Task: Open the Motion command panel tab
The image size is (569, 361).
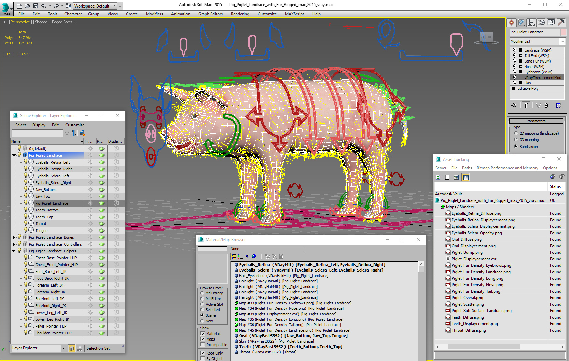Action: coord(541,23)
